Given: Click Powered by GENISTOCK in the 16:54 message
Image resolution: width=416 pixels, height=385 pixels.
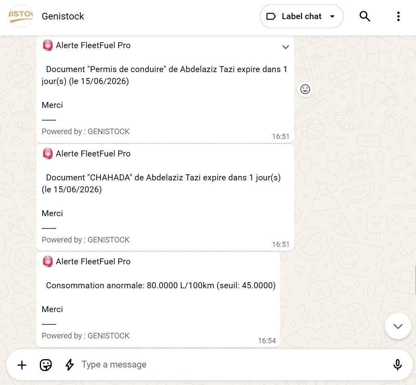Looking at the screenshot, I should point(85,336).
